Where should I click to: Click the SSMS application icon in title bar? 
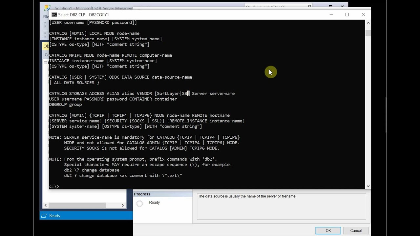47,8
